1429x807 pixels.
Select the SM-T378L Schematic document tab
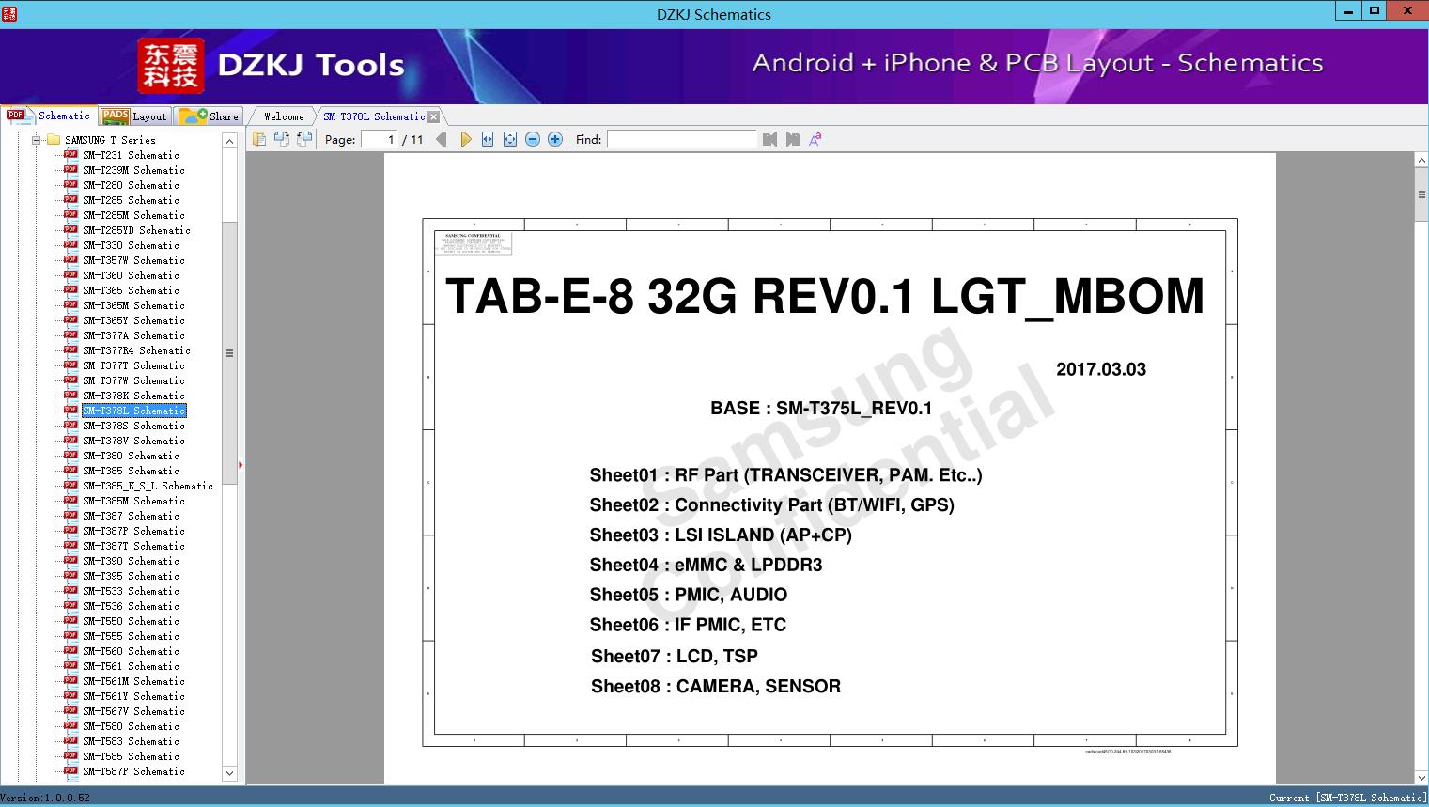374,116
